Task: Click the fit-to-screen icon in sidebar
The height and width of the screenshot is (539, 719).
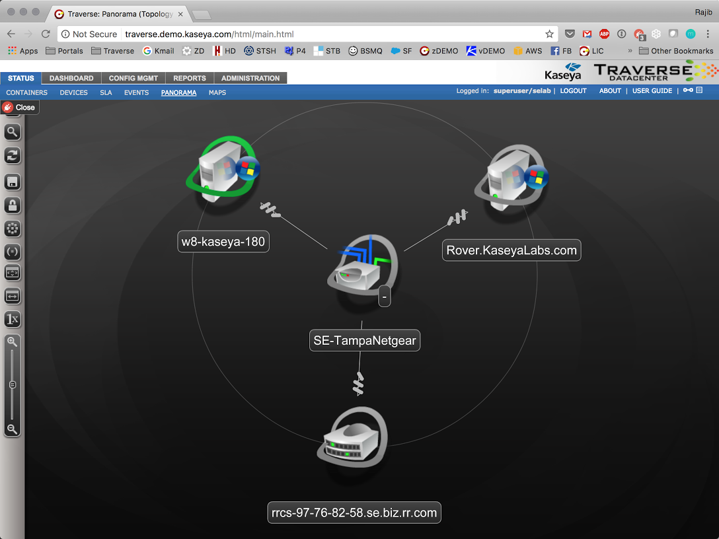Action: 13,273
